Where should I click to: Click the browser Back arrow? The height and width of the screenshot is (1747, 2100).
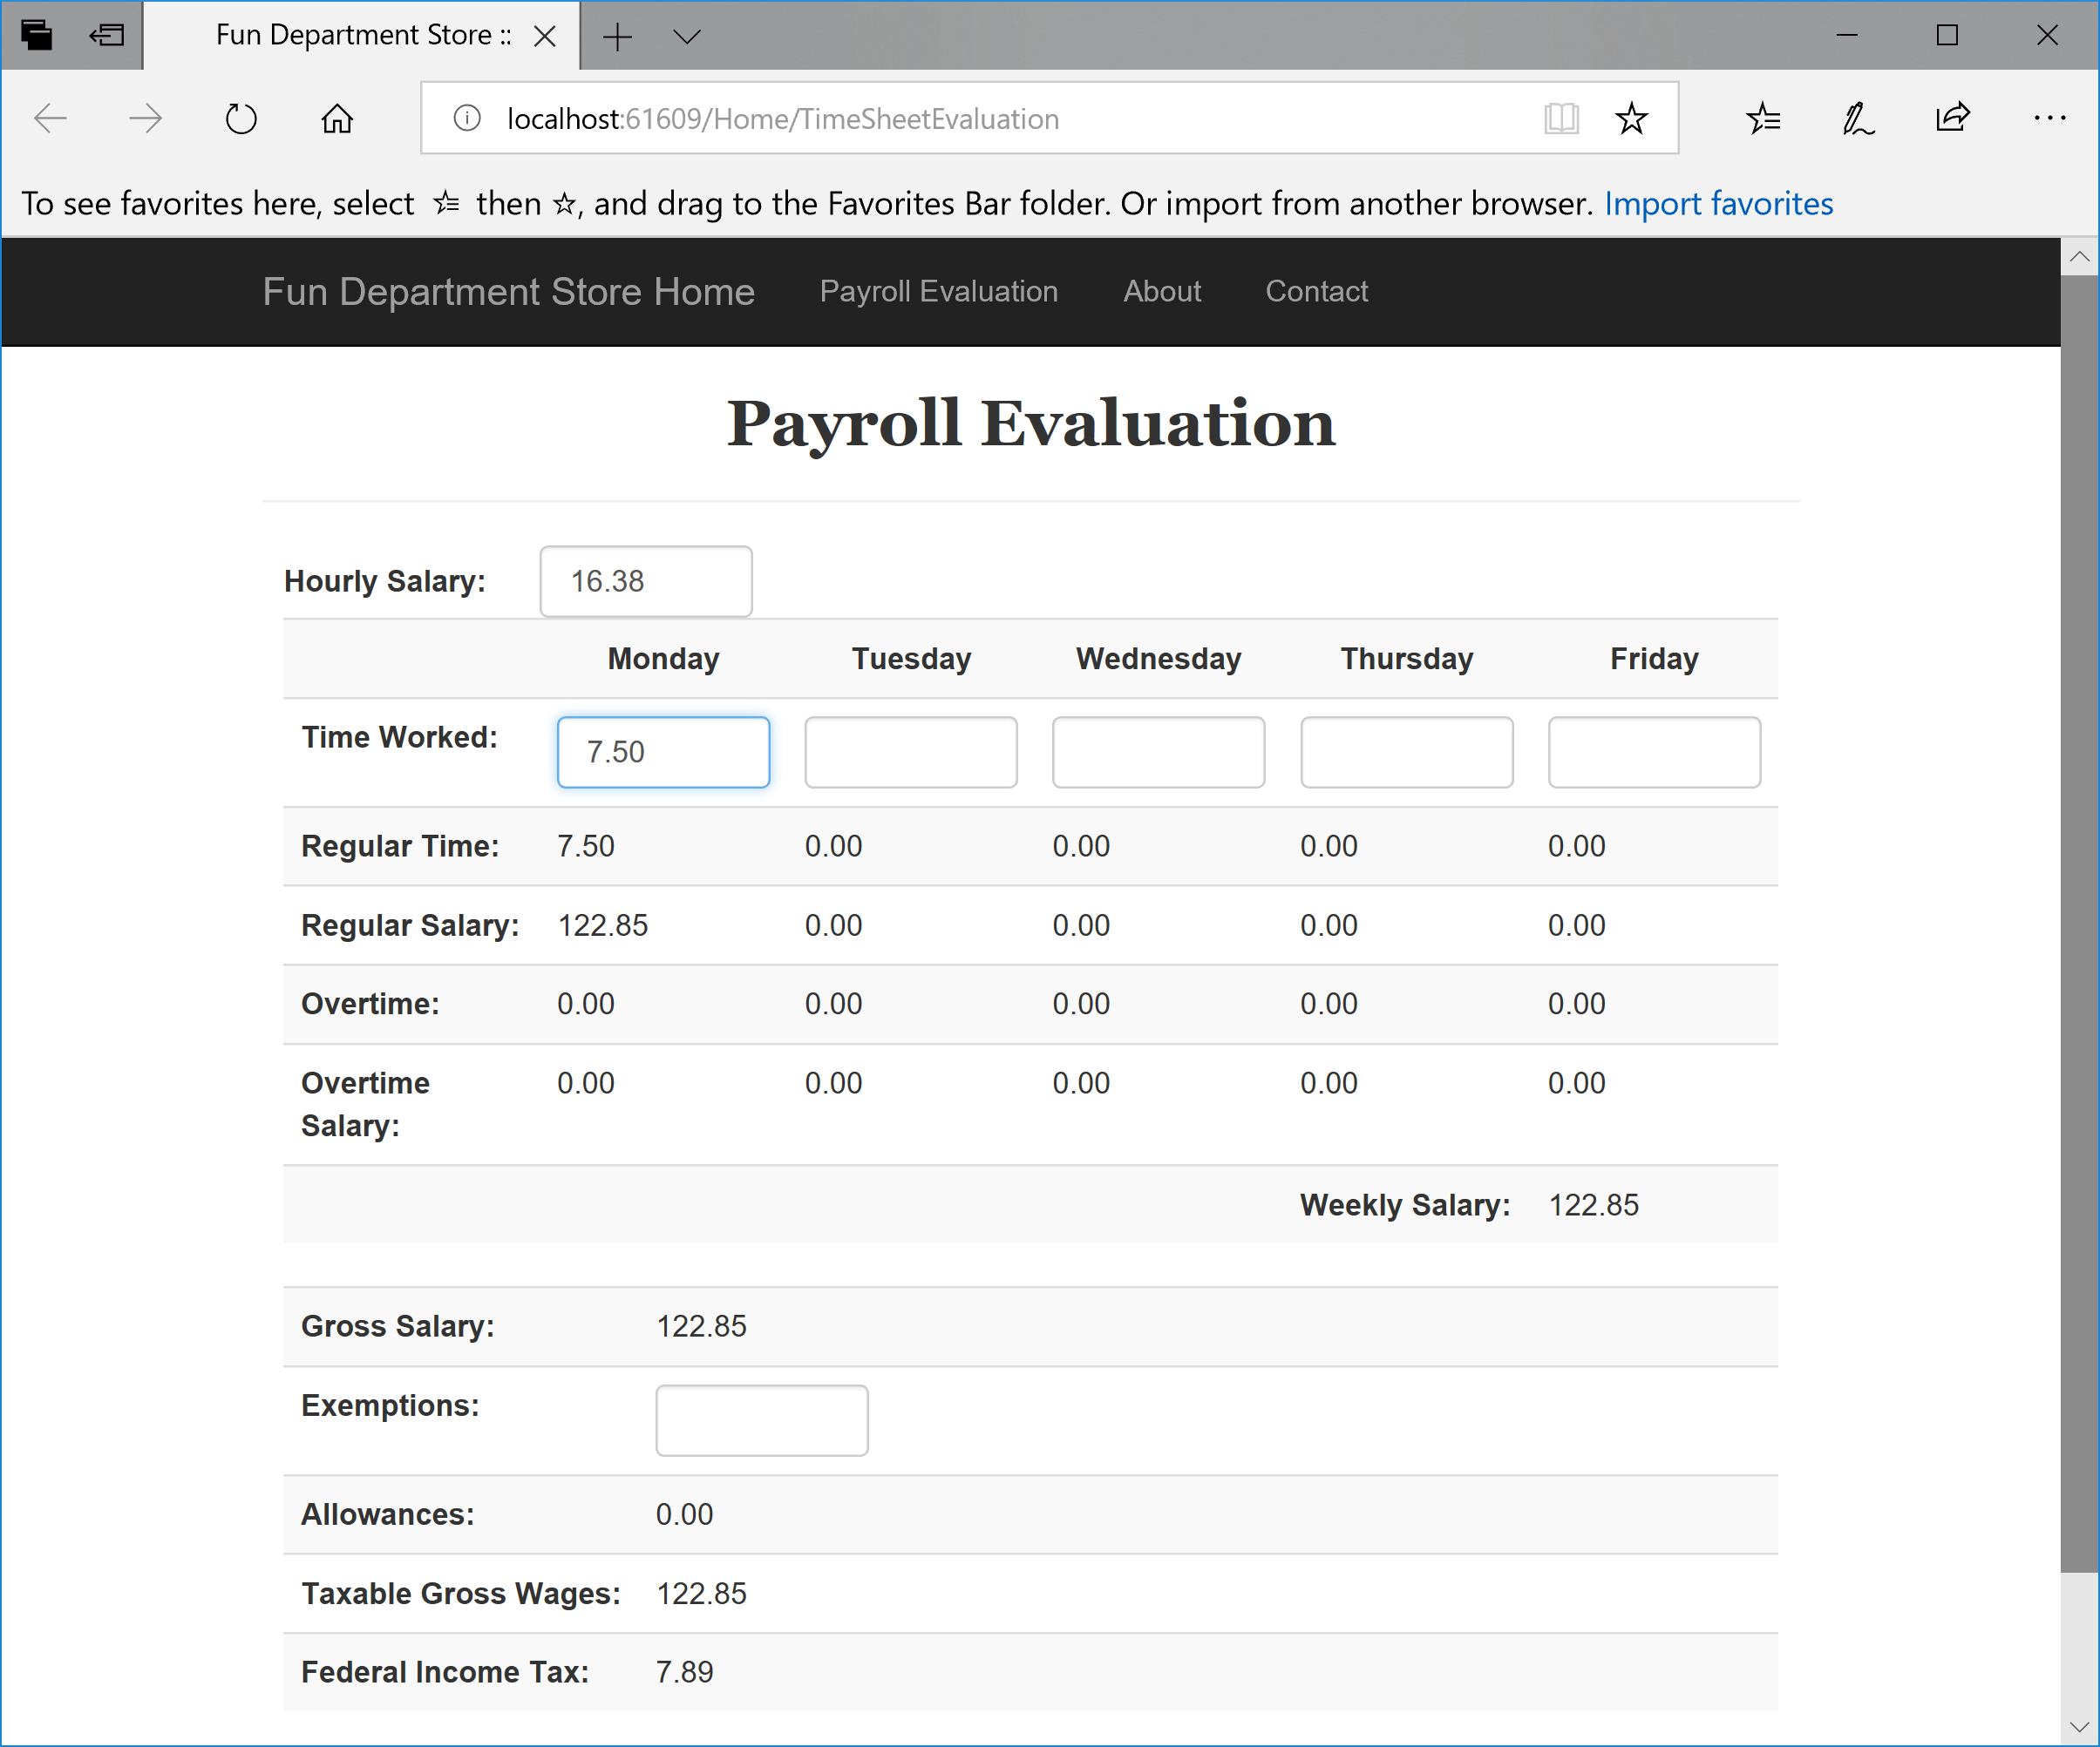pyautogui.click(x=50, y=118)
